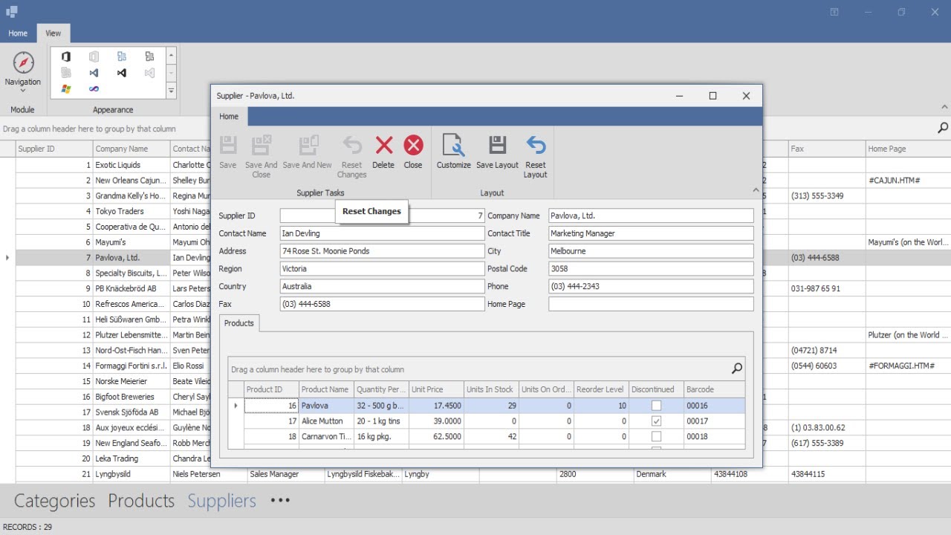
Task: Open search in the Products grid
Action: [x=737, y=369]
